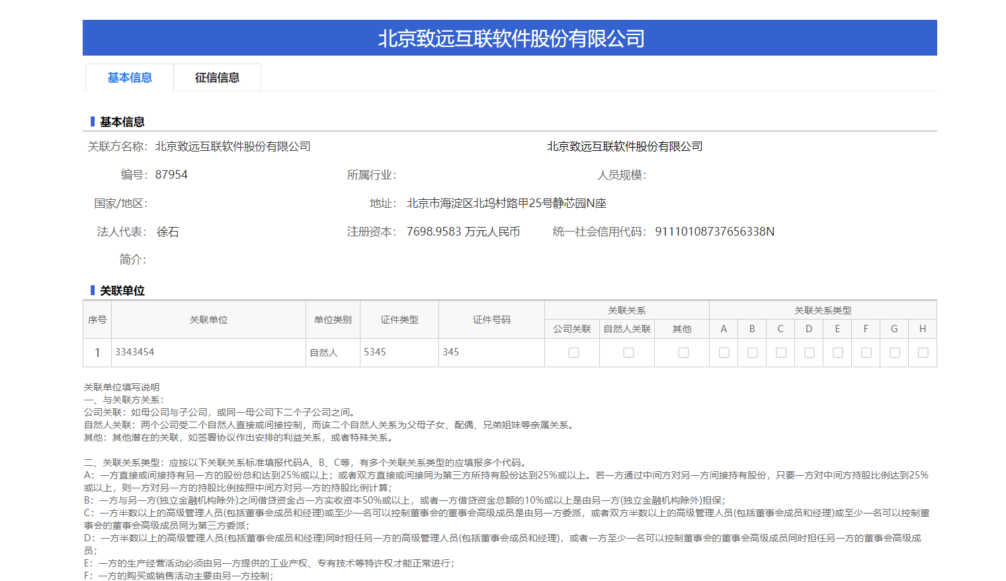
Task: Switch to the 基本信息 tab
Action: (x=130, y=77)
